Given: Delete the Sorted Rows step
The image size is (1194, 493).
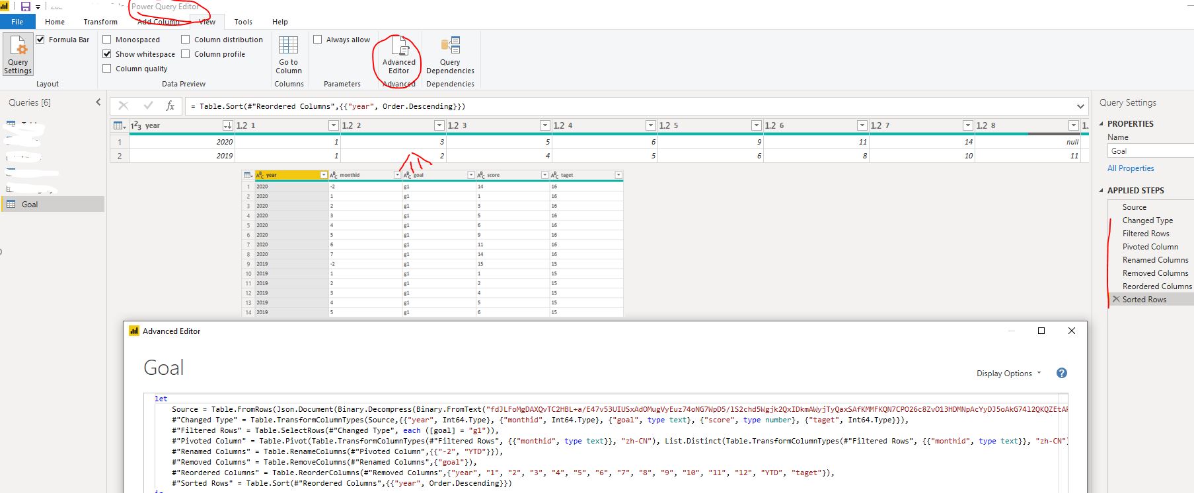Looking at the screenshot, I should (x=1116, y=299).
